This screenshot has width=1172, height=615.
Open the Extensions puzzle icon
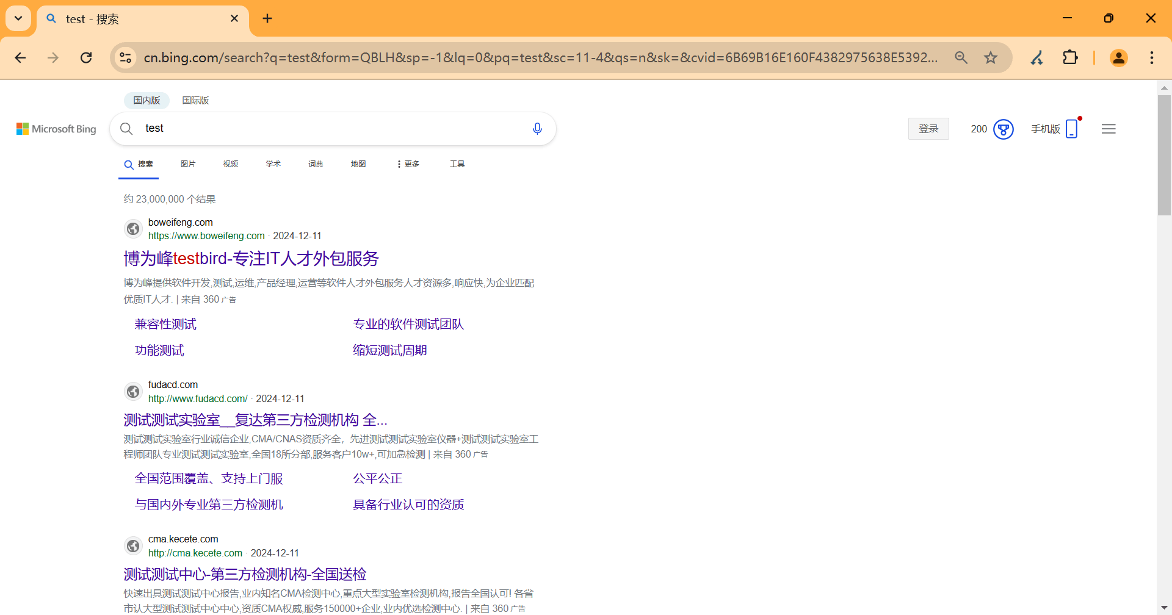click(1070, 57)
